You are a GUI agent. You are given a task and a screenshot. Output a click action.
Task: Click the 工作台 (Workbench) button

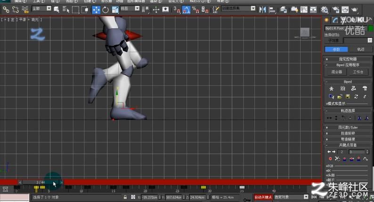(x=358, y=72)
